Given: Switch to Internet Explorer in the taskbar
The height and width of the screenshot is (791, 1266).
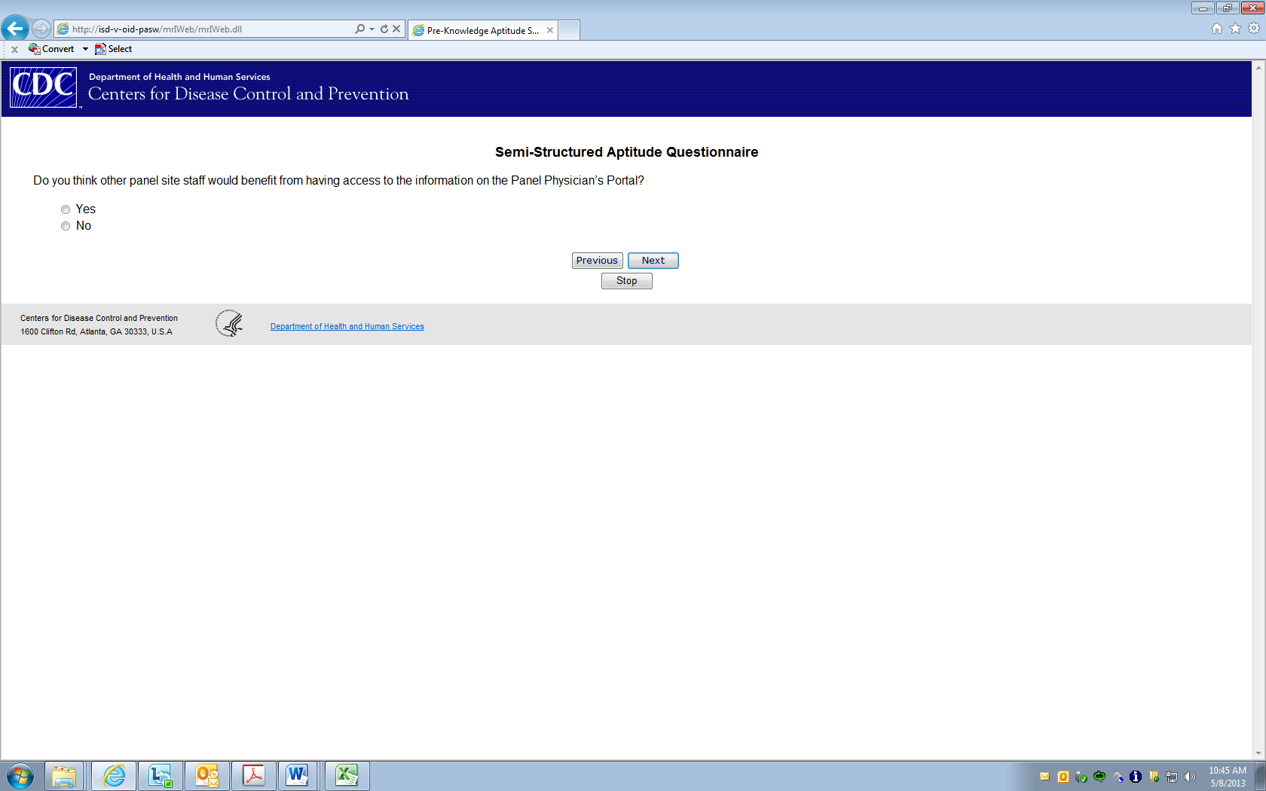Looking at the screenshot, I should click(114, 776).
